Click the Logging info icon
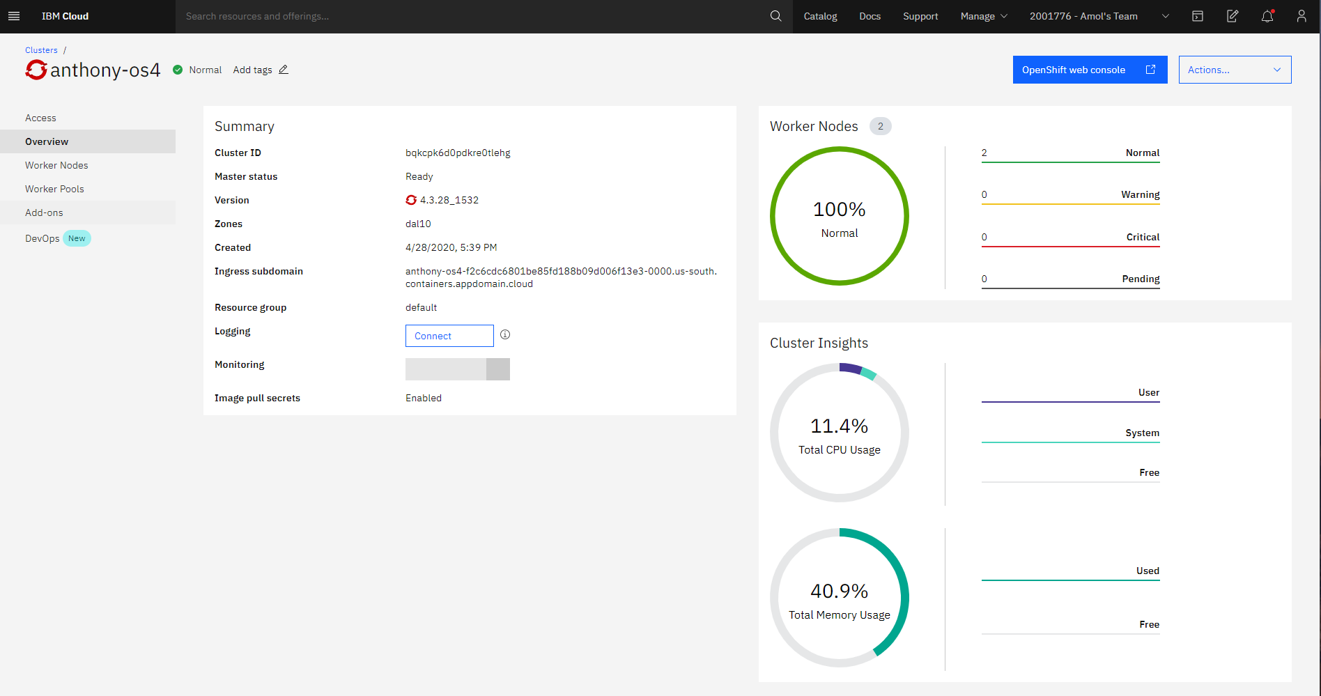 pos(505,334)
